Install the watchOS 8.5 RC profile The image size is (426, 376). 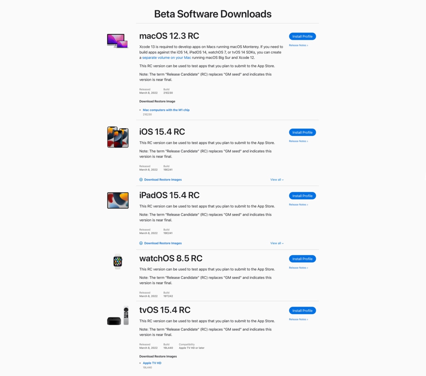pyautogui.click(x=302, y=259)
